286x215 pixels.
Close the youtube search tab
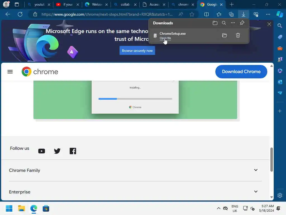49,4
